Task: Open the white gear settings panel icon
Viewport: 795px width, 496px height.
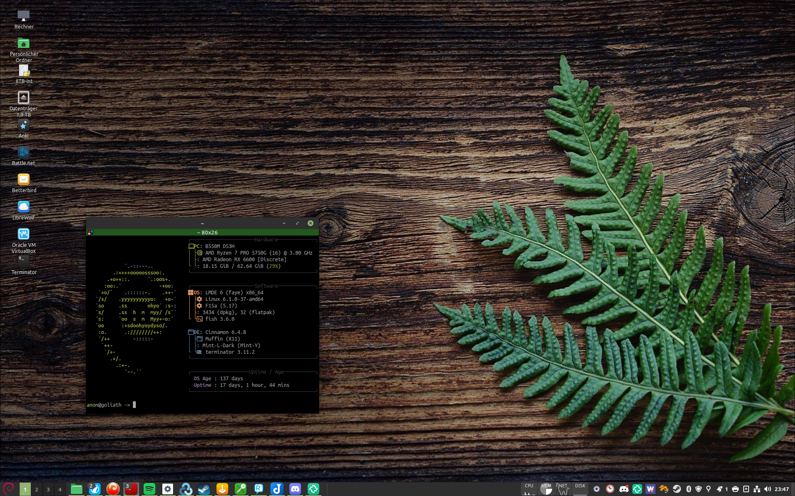Action: [x=168, y=489]
